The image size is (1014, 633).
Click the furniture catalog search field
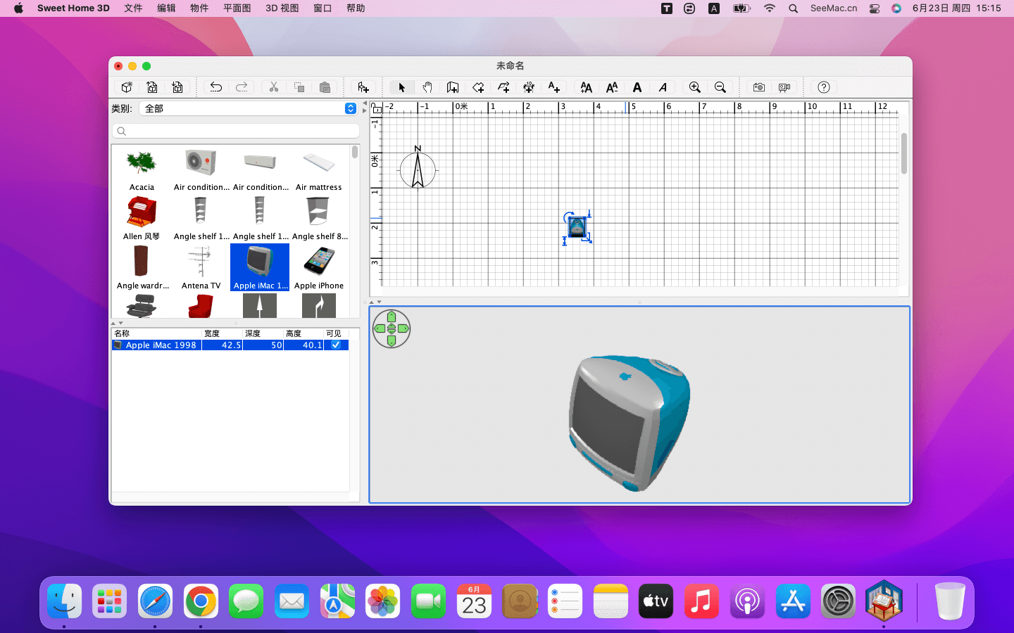click(236, 131)
